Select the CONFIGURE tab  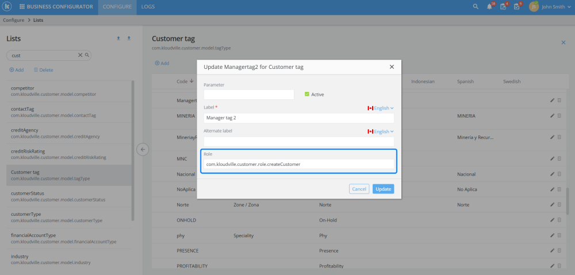pos(117,7)
